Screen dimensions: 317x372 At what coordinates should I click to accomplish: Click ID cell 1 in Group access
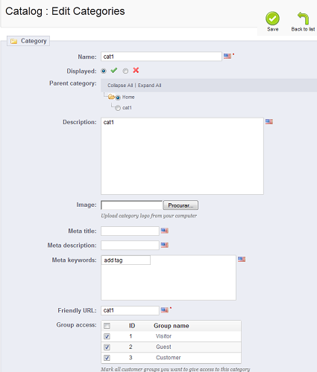coord(131,336)
